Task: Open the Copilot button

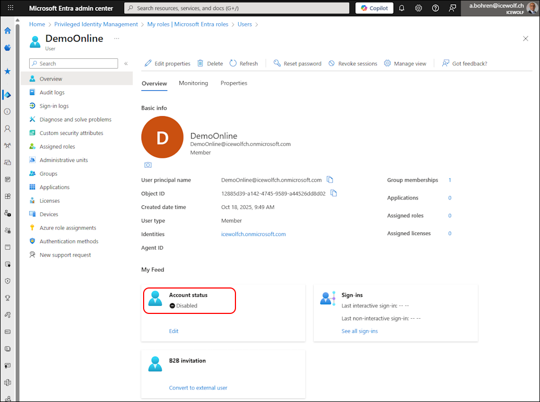Action: click(x=374, y=8)
